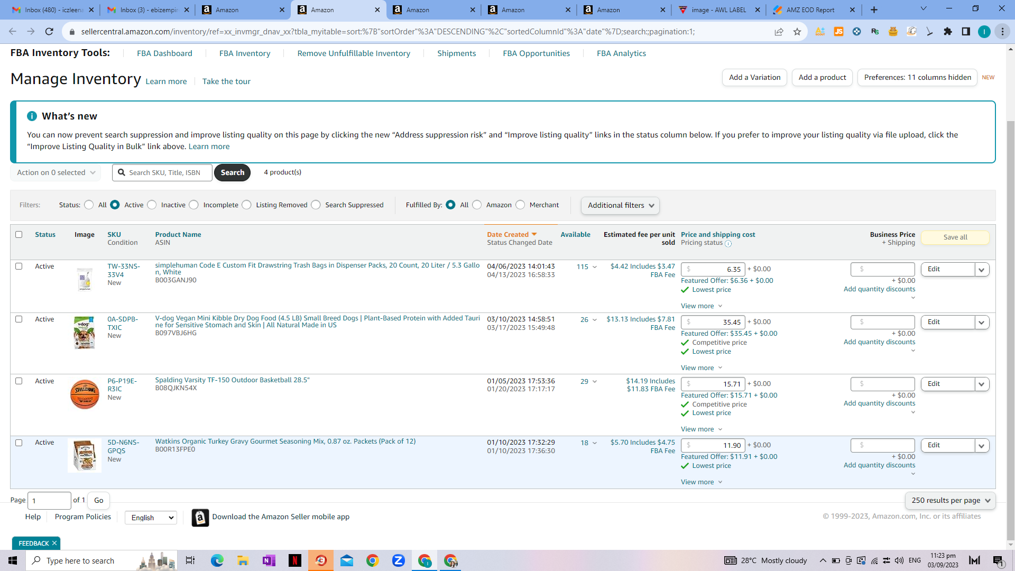
Task: Click the Add a product button
Action: point(822,77)
